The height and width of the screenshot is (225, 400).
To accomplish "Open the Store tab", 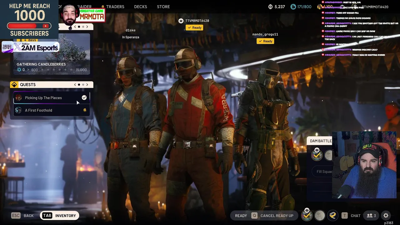I will click(x=163, y=7).
